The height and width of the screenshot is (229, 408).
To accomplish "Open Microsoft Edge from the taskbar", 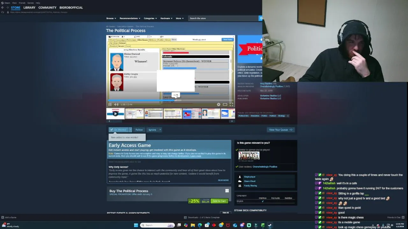I will point(200,225).
